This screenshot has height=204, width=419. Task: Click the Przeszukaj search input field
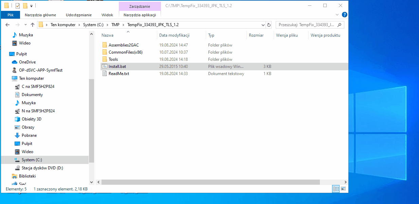(x=307, y=25)
